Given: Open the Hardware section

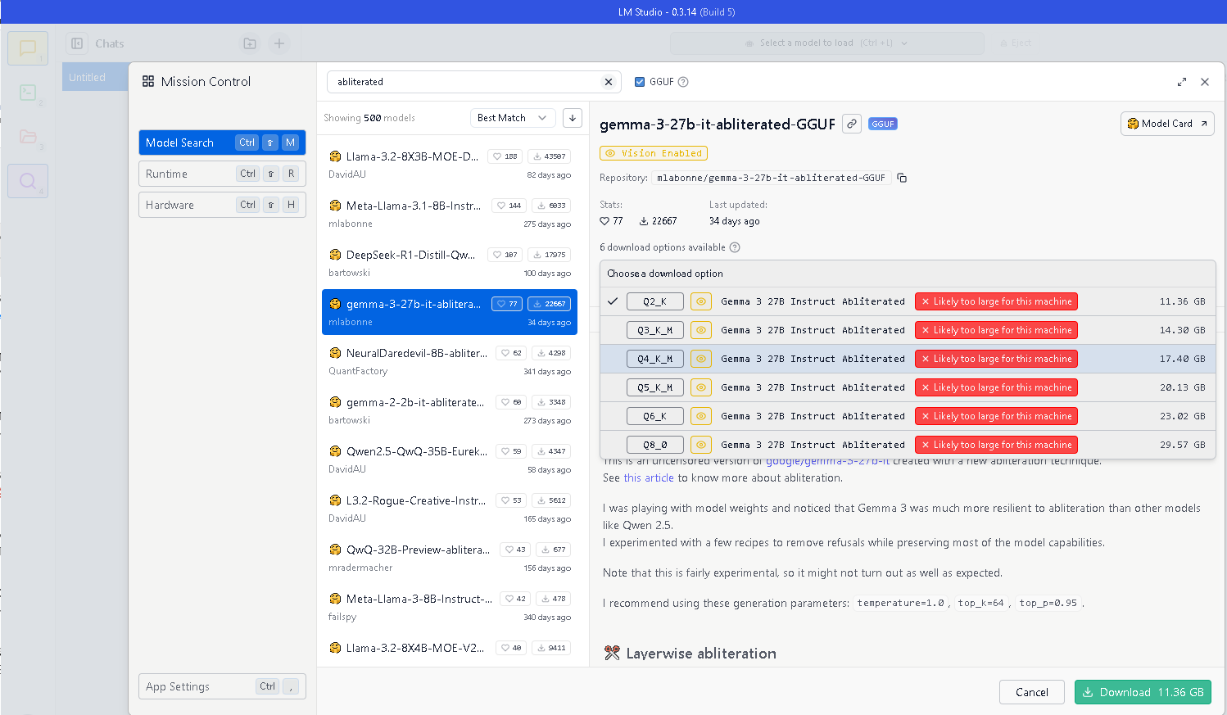Looking at the screenshot, I should [x=222, y=205].
